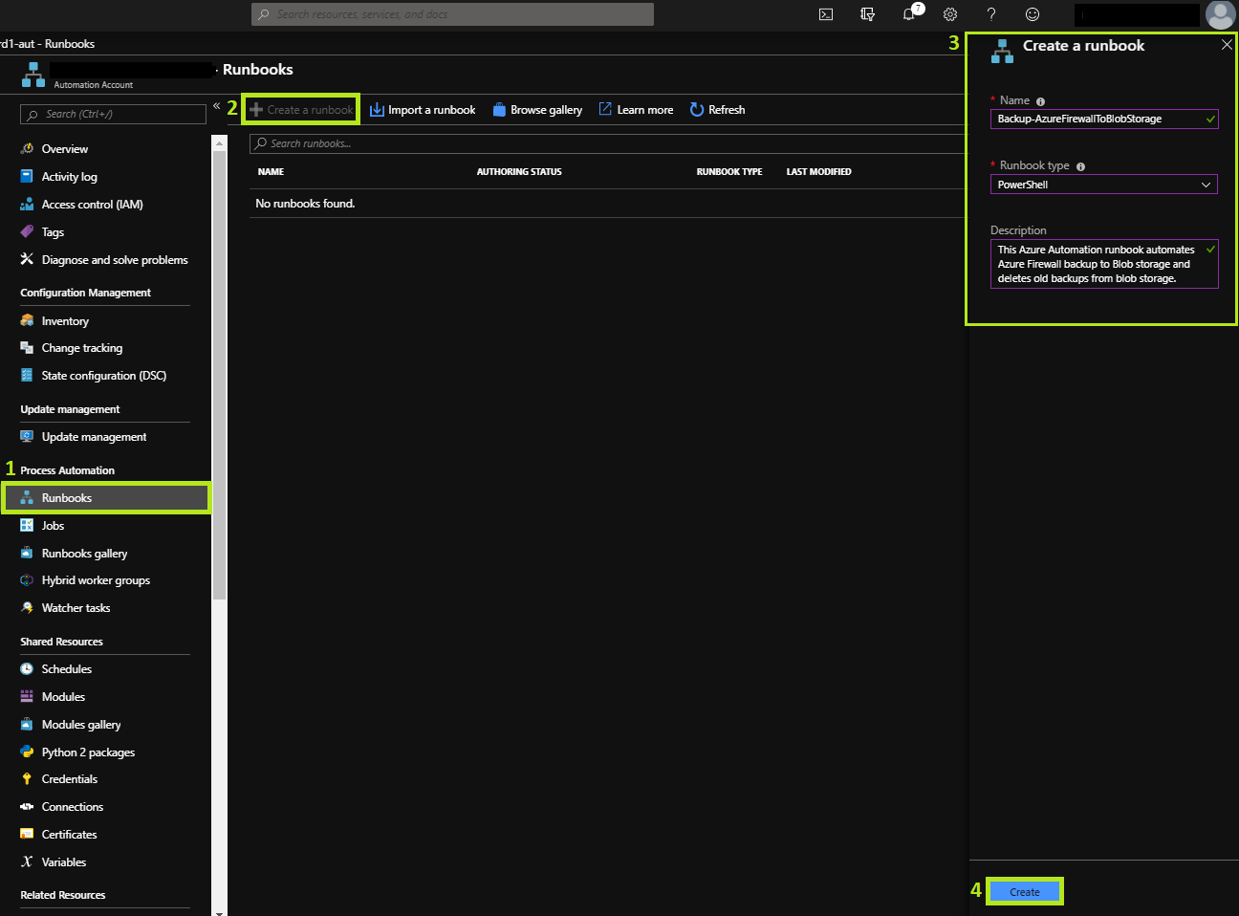Open directory and subscription filter icon
The width and height of the screenshot is (1239, 916).
[x=867, y=14]
